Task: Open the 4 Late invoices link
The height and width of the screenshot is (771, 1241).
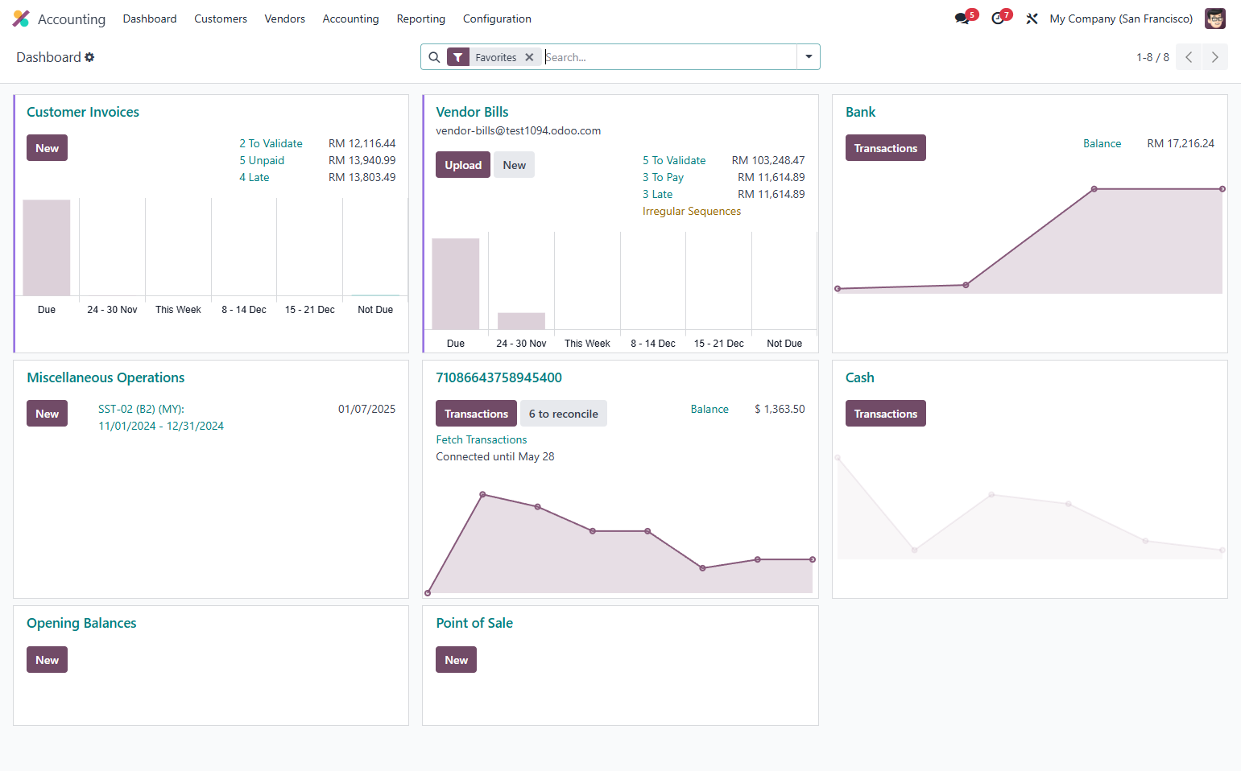Action: [x=254, y=177]
